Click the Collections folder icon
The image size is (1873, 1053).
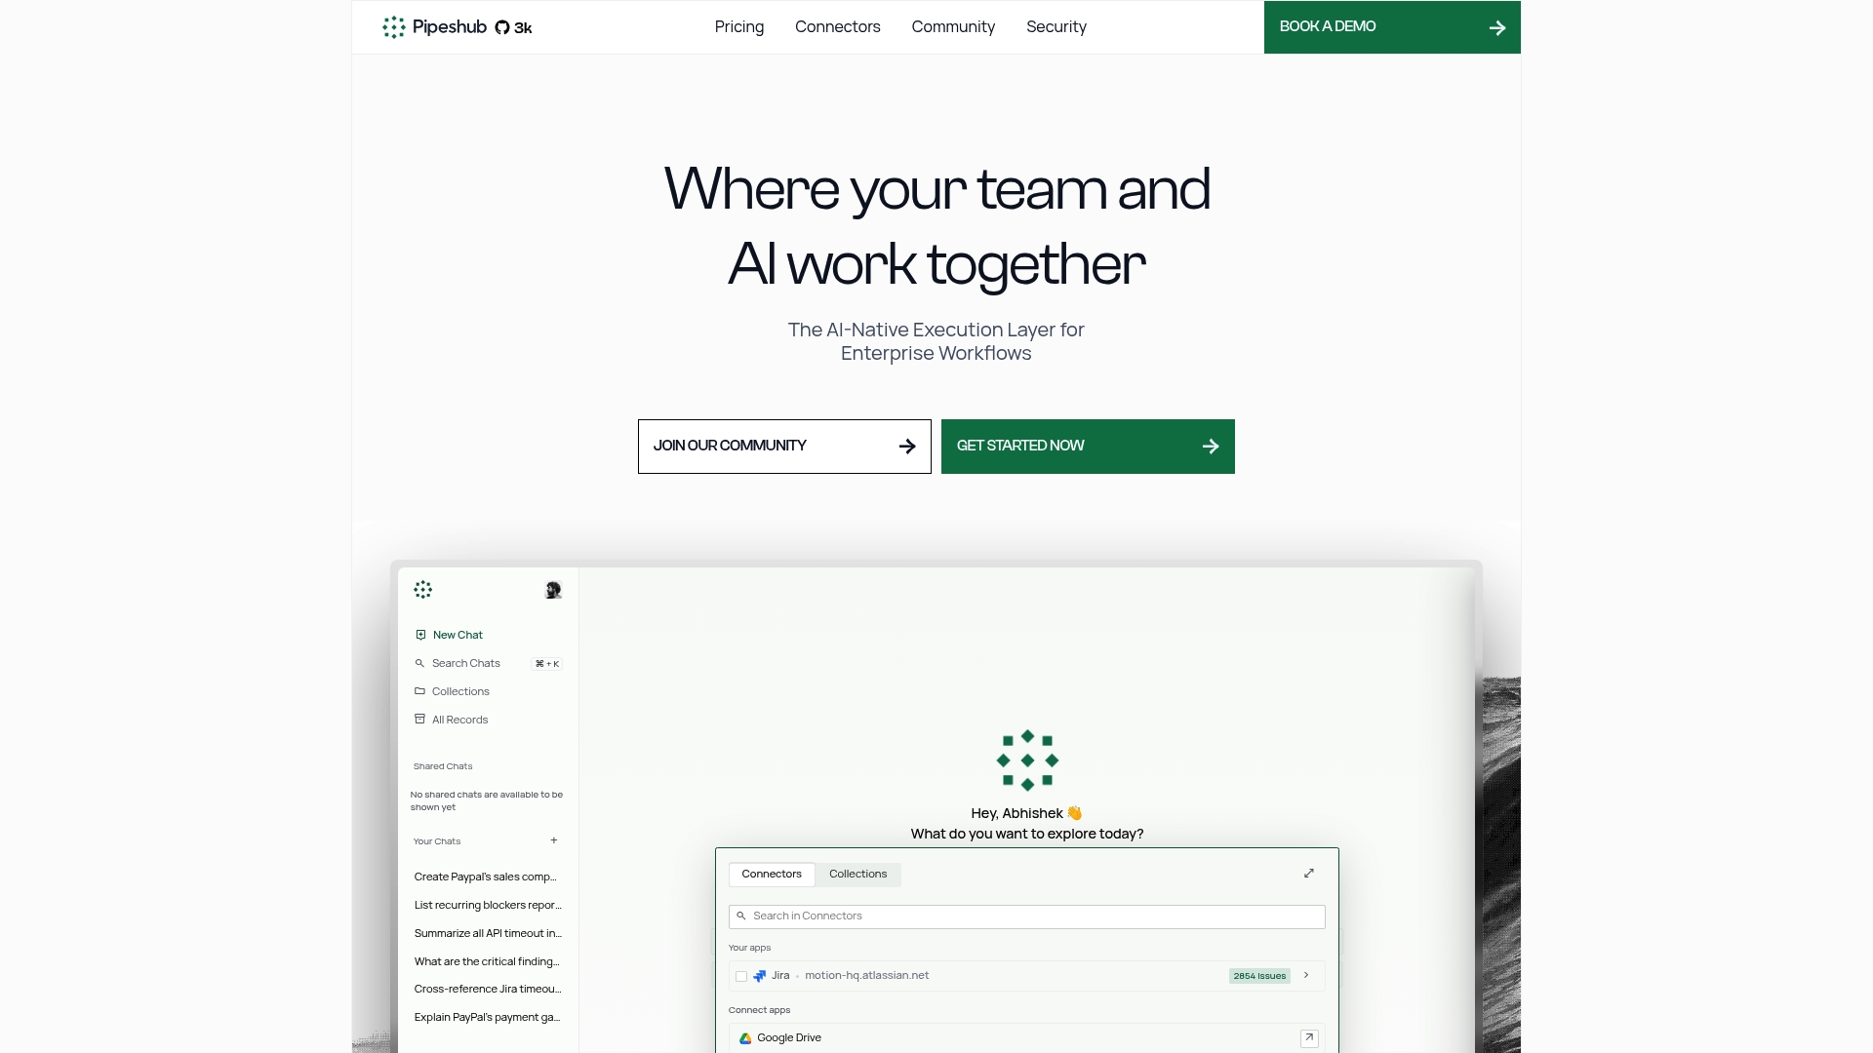[419, 691]
